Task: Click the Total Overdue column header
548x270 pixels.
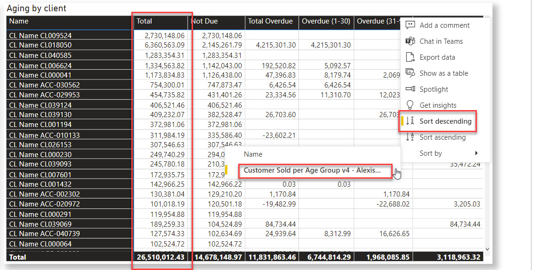Action: [272, 22]
